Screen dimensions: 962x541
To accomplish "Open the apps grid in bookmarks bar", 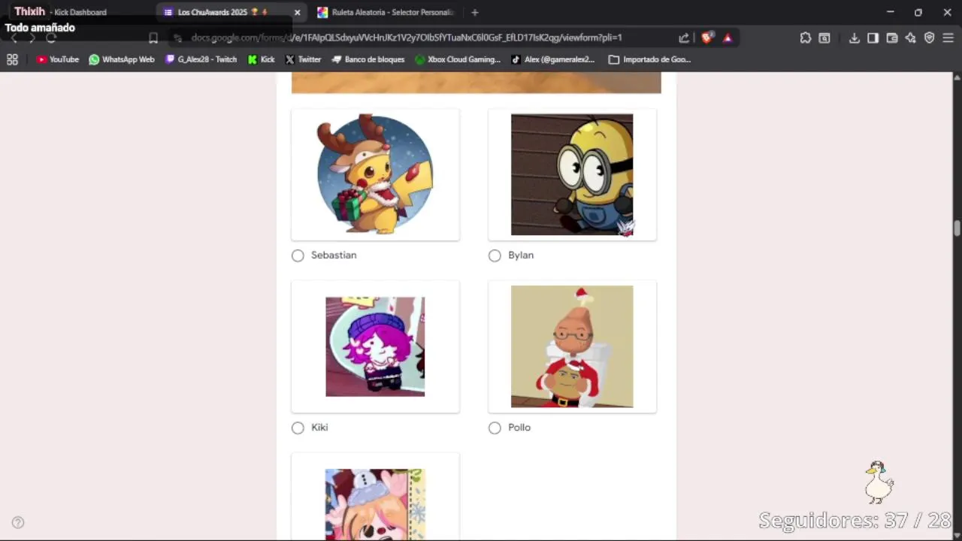I will pyautogui.click(x=12, y=59).
